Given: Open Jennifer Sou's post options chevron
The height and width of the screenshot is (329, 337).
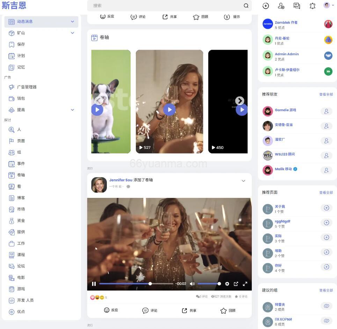Looking at the screenshot, I should coord(243,181).
